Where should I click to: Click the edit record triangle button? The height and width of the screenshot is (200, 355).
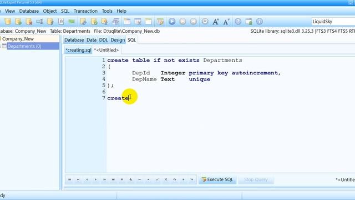coord(148,179)
